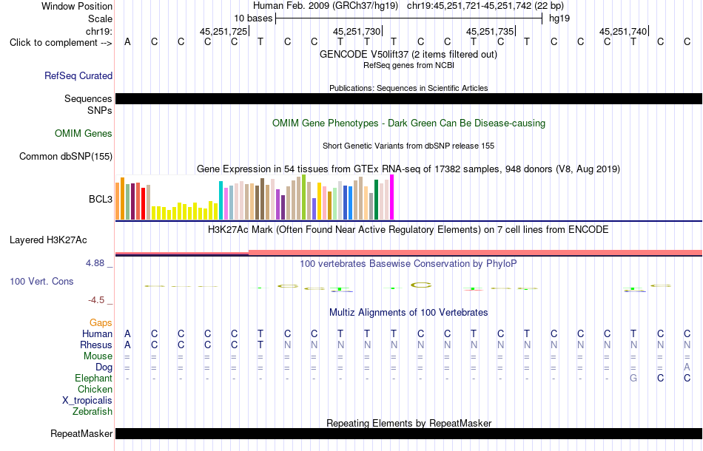Select the X_tropicalis alignment row label
The image size is (703, 451).
click(87, 401)
